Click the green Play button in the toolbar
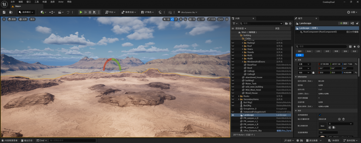The height and width of the screenshot is (143, 361). click(81, 12)
